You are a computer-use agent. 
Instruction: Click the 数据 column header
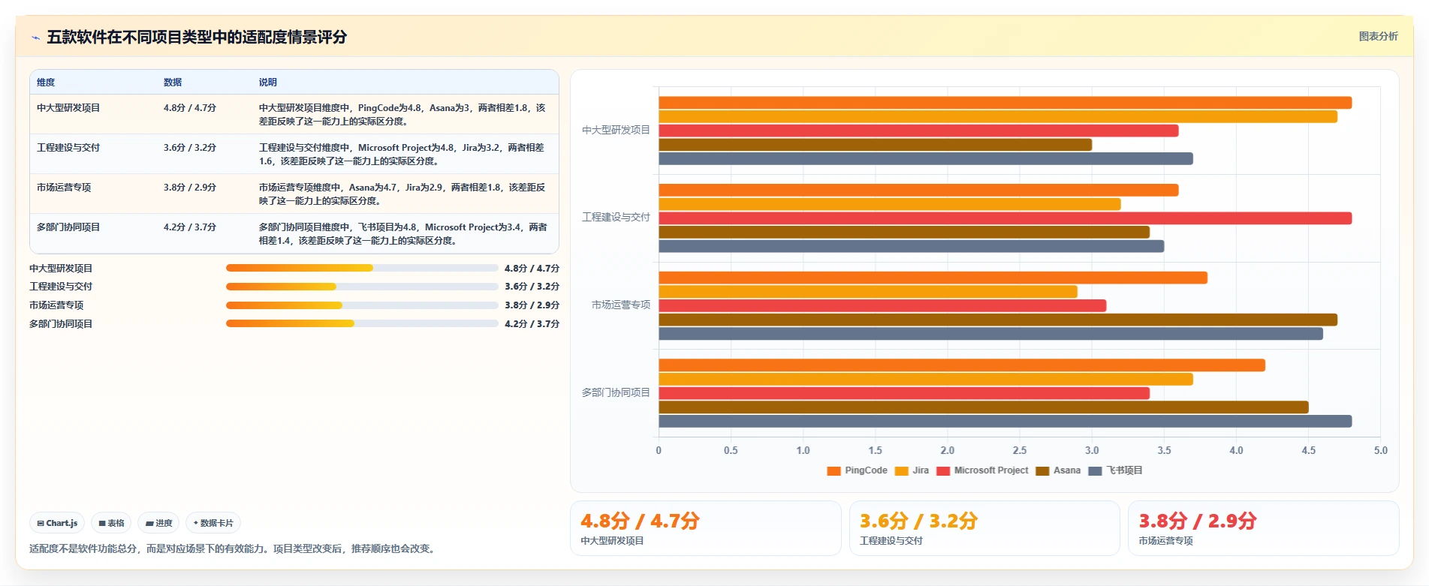pyautogui.click(x=173, y=83)
